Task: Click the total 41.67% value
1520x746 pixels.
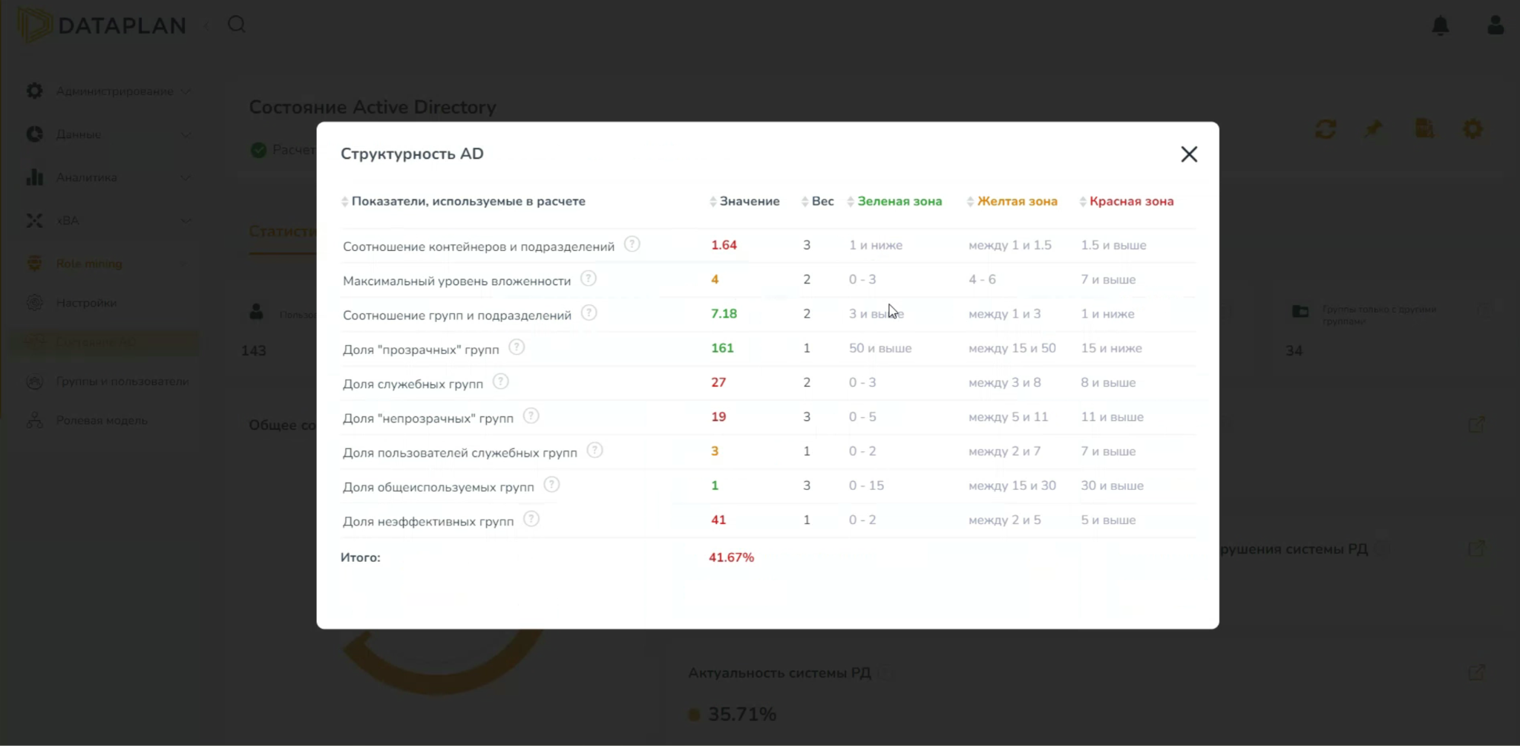Action: point(731,557)
